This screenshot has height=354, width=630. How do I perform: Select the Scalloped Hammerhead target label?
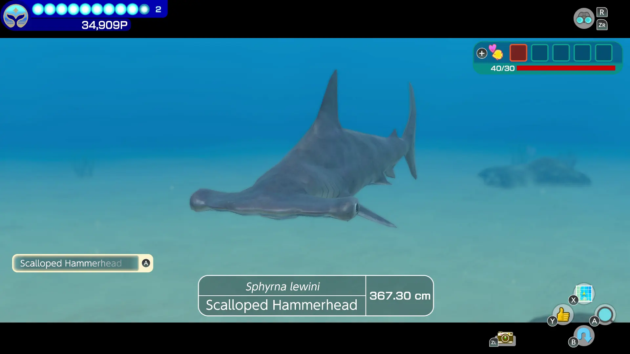coord(75,263)
